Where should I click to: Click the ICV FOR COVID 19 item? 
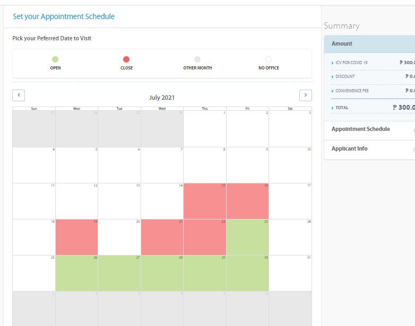tap(351, 63)
